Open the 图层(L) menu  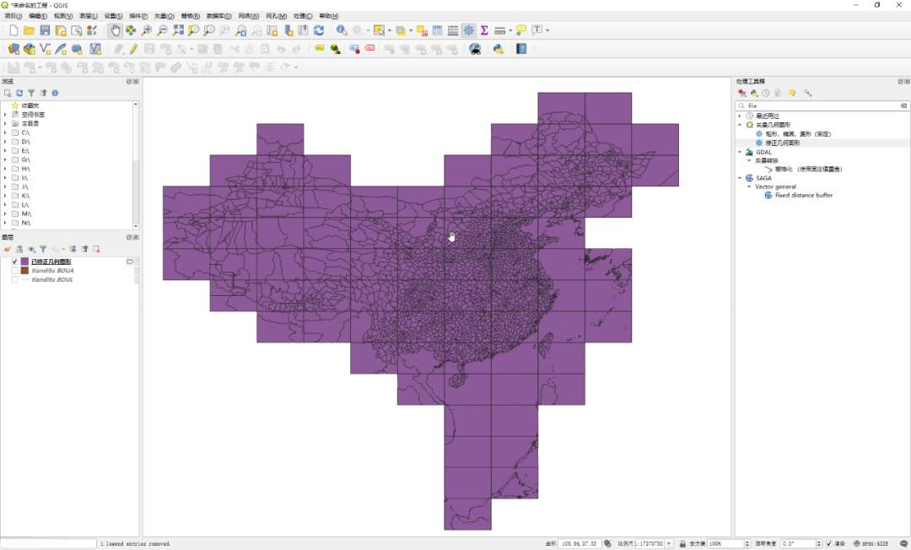click(x=88, y=16)
